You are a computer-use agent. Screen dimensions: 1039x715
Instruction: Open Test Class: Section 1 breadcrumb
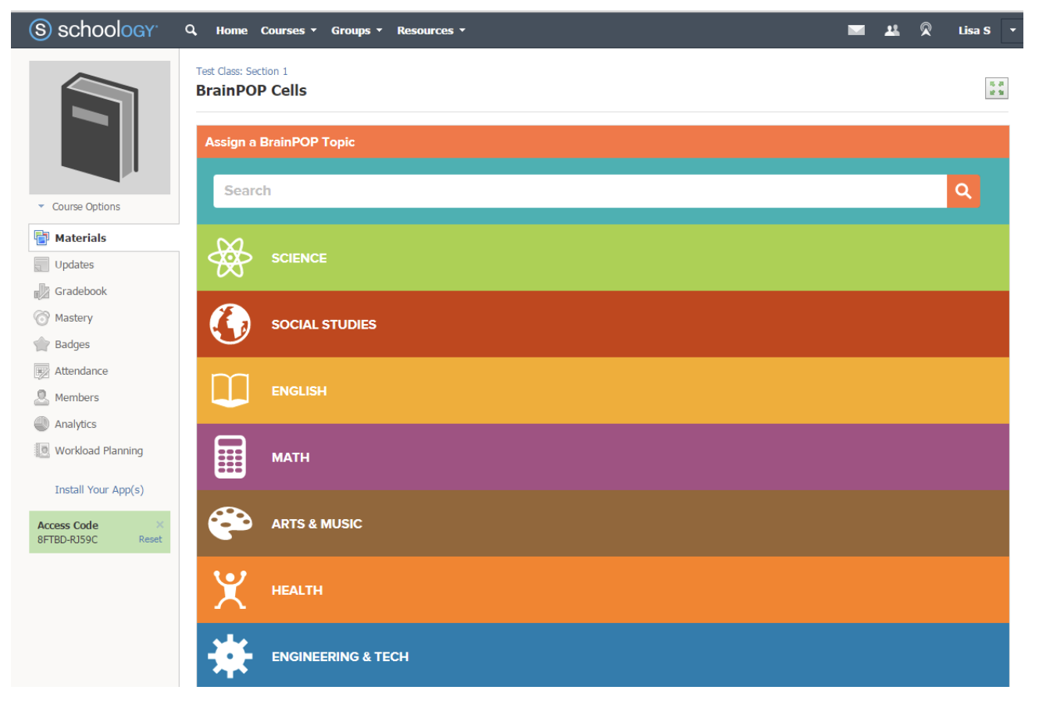(241, 71)
